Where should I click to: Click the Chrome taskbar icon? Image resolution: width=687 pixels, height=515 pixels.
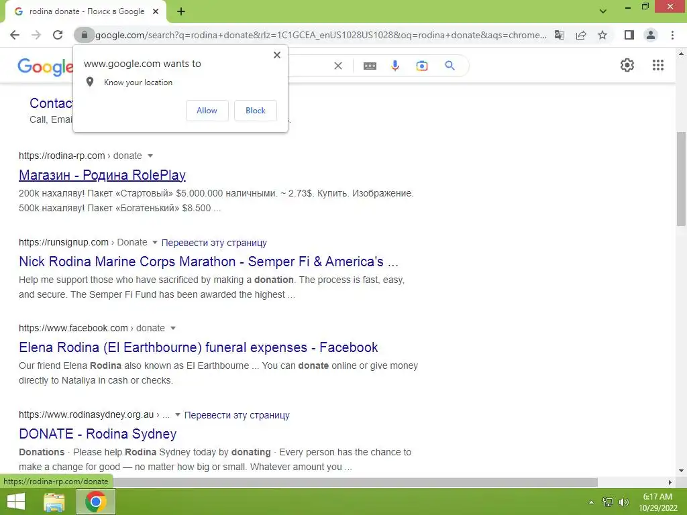pyautogui.click(x=96, y=502)
